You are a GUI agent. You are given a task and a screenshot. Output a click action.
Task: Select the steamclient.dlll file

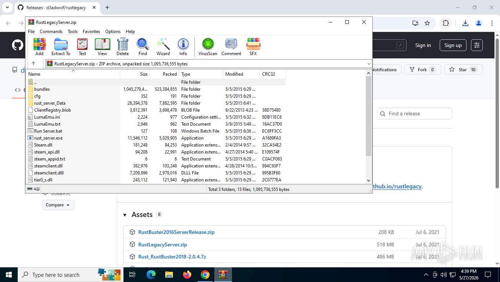(156, 173)
